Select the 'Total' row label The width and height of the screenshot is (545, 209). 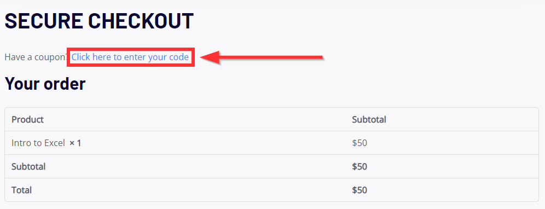point(21,190)
